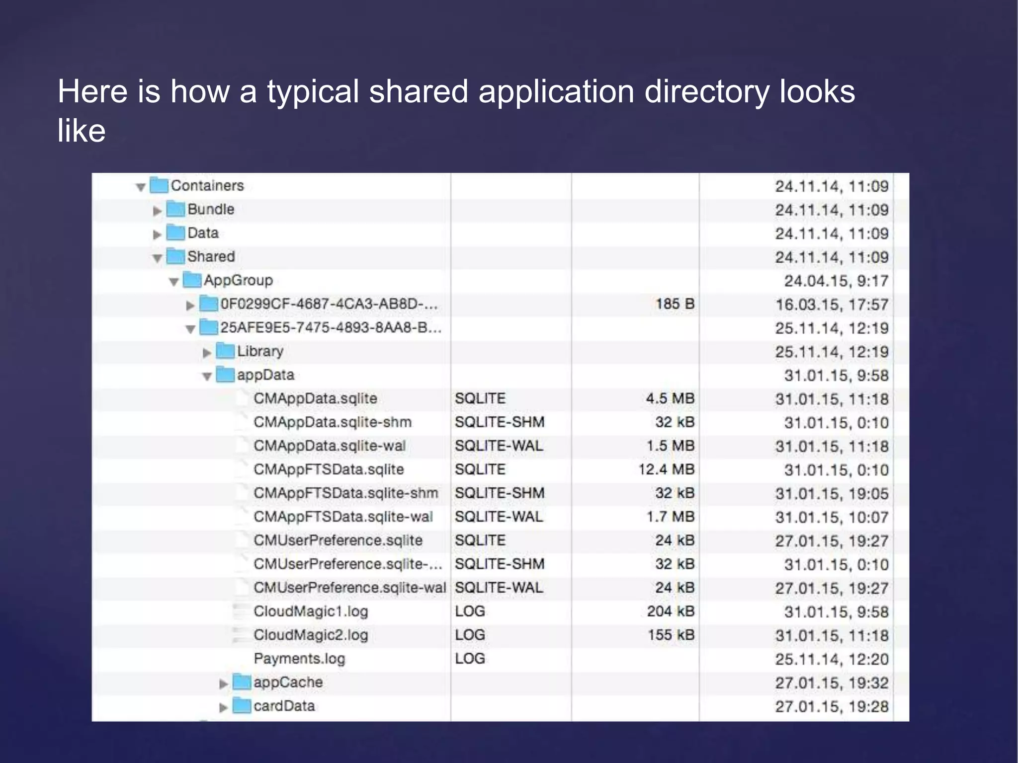The width and height of the screenshot is (1018, 763).
Task: Select the AppGroup folder name
Action: click(238, 281)
